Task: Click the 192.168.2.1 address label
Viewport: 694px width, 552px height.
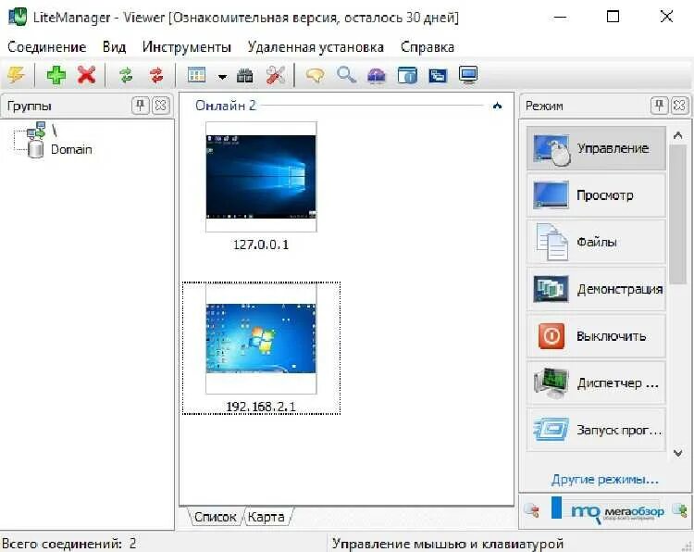Action: point(261,407)
